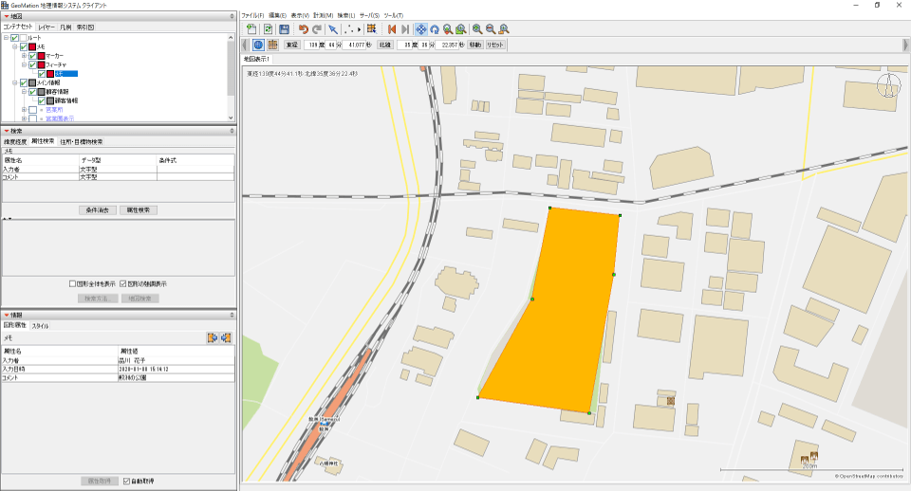Click the rotate/refresh map icon

pyautogui.click(x=434, y=29)
